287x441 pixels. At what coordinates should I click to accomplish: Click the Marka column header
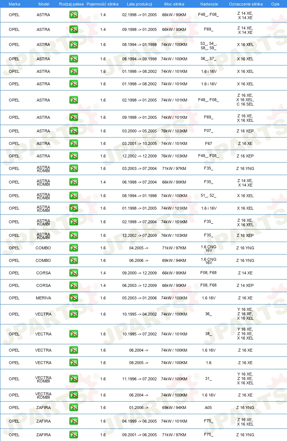click(x=14, y=4)
